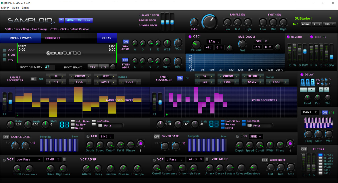Screen dimensions: 338x183
Task: Expand the preset list triangle beside DUBturbo1
Action: pyautogui.click(x=330, y=18)
